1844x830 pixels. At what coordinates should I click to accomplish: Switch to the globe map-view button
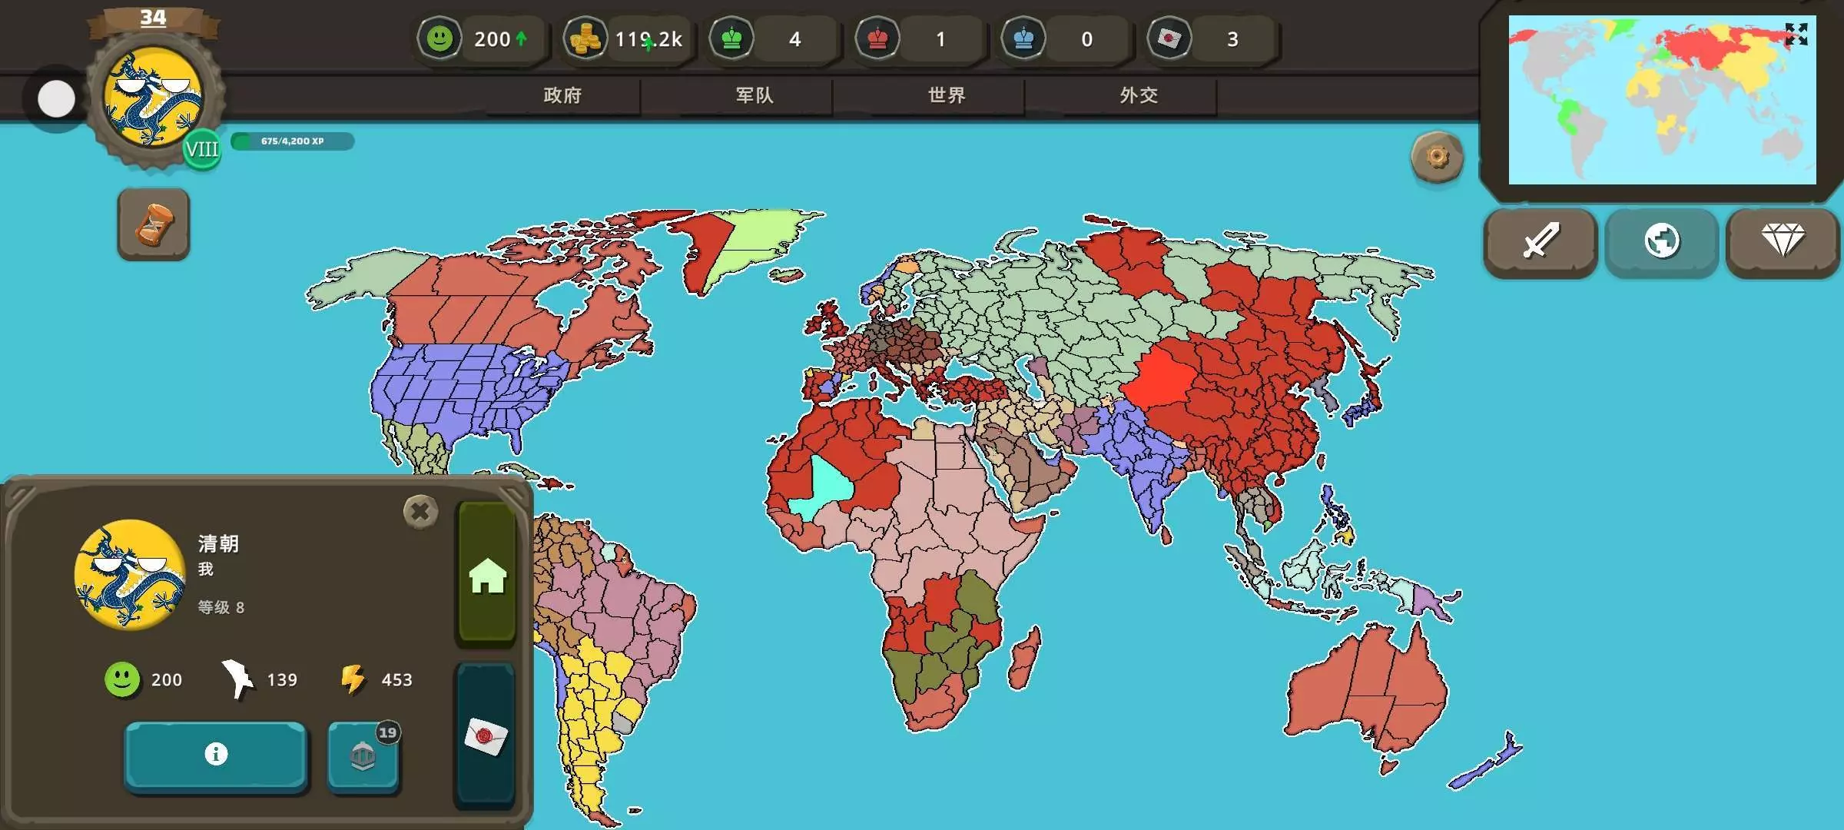tap(1661, 241)
